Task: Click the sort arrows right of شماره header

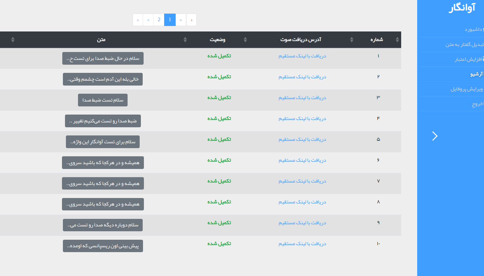Action: pyautogui.click(x=397, y=40)
